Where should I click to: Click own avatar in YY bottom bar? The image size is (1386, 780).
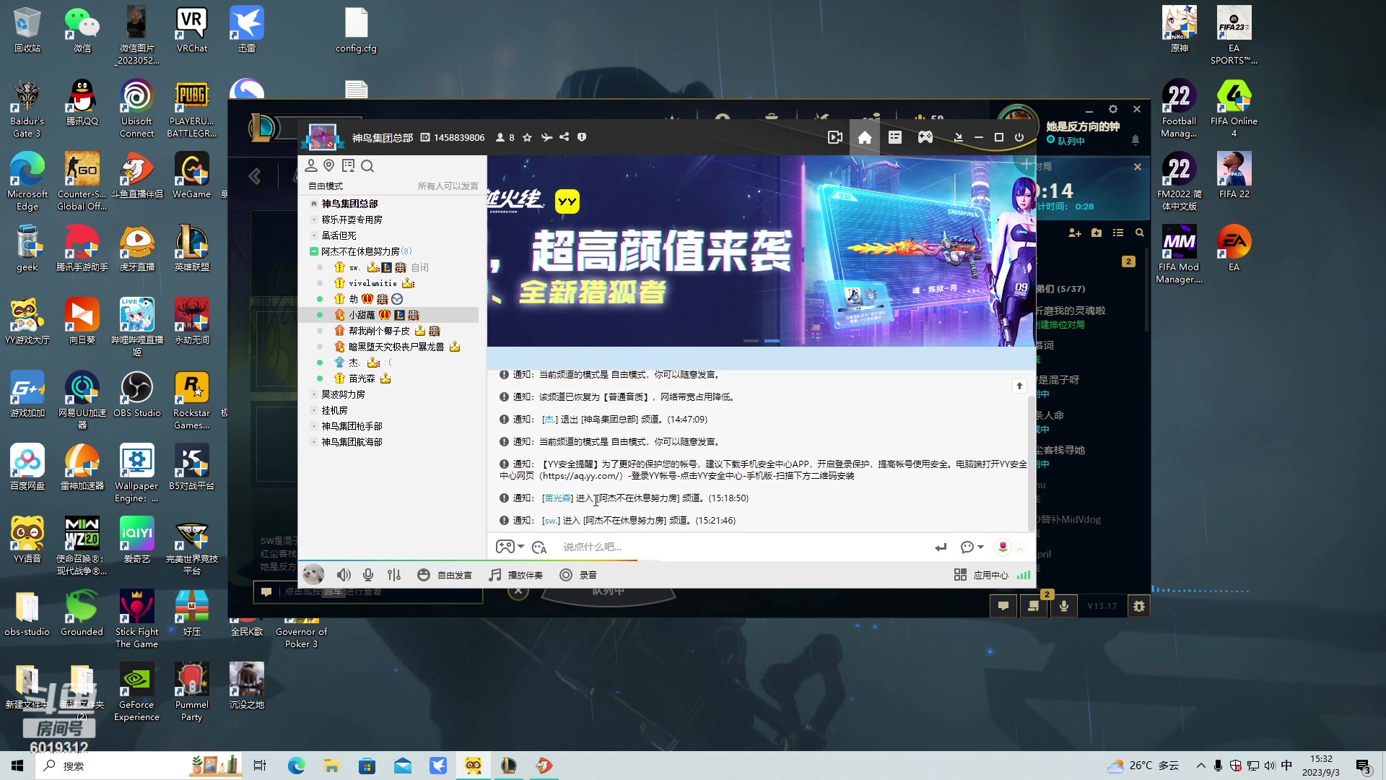click(313, 575)
